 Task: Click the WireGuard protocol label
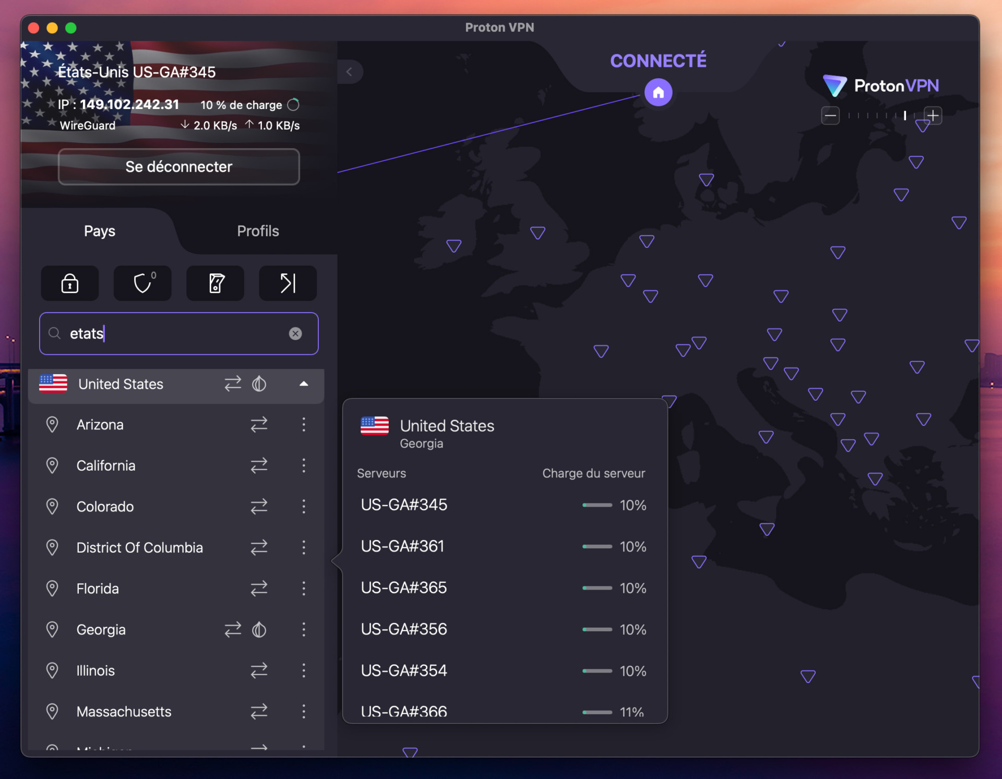coord(88,126)
